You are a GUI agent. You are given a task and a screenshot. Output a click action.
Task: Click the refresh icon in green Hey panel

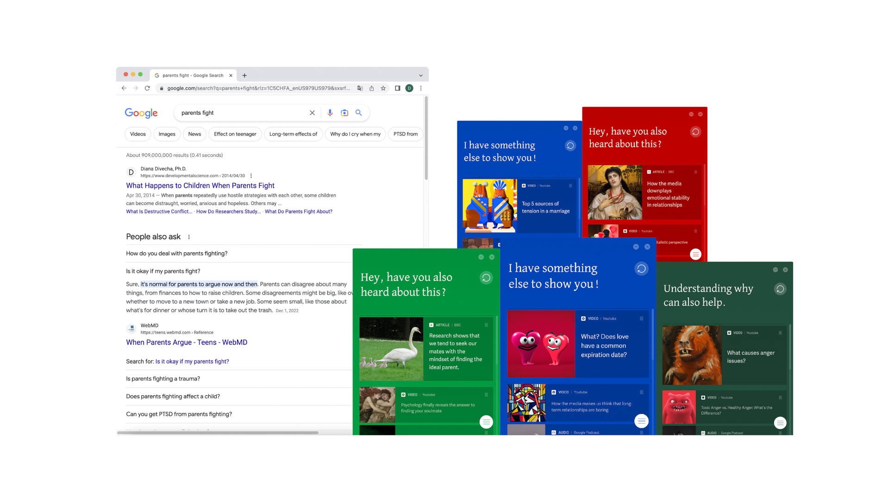[x=486, y=278]
